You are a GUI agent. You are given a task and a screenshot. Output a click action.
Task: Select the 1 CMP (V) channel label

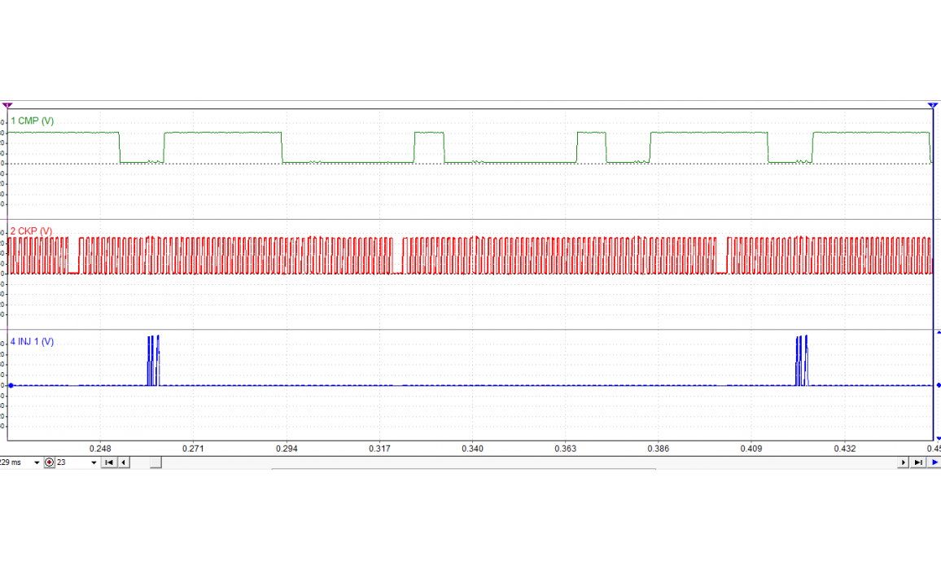(33, 121)
